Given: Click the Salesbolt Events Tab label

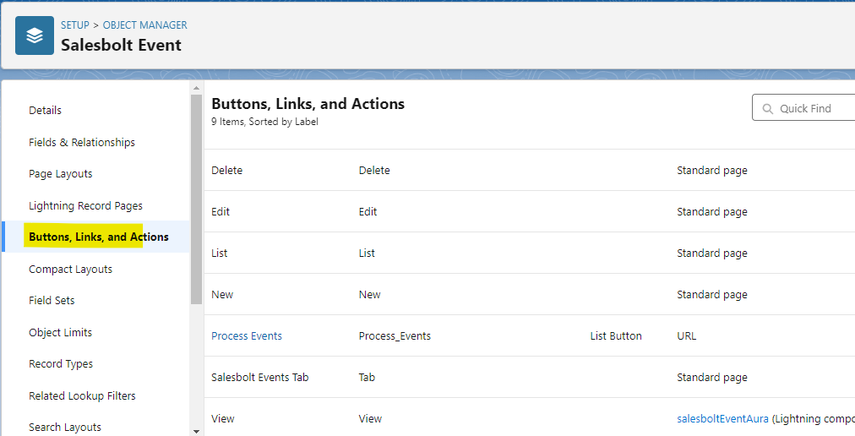Looking at the screenshot, I should [x=260, y=378].
